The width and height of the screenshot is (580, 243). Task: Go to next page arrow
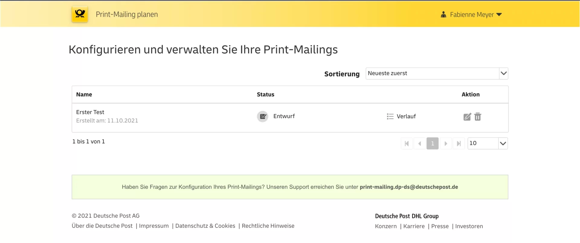click(446, 144)
